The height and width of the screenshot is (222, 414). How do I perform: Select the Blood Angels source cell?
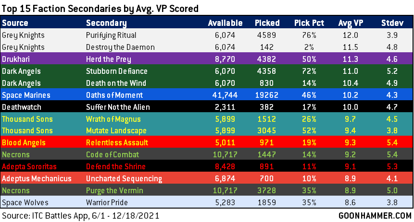23,142
